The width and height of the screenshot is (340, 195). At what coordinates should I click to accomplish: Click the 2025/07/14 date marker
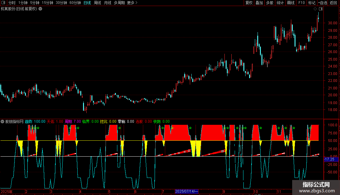coord(187,191)
